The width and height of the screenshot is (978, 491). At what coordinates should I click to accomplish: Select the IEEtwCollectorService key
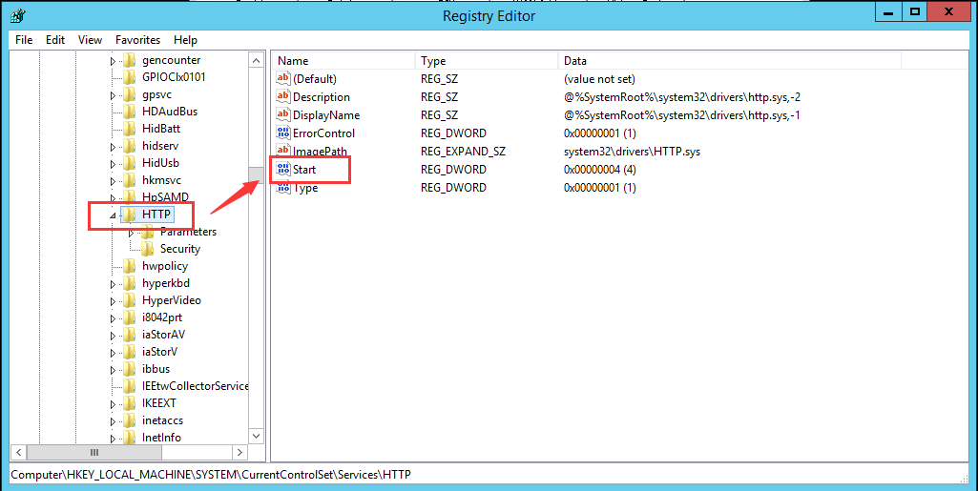(x=196, y=386)
